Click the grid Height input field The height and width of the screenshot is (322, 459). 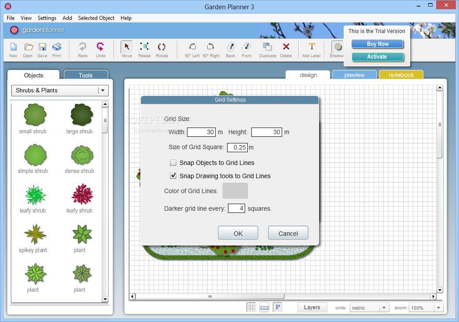point(267,132)
